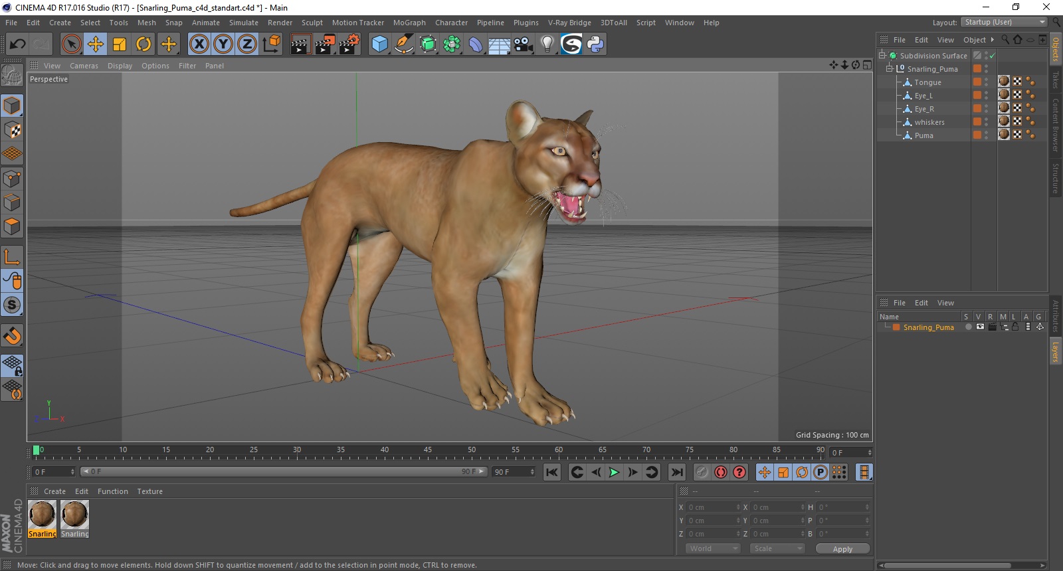This screenshot has width=1063, height=571.
Task: Switch to Points mode
Action: coord(12,179)
